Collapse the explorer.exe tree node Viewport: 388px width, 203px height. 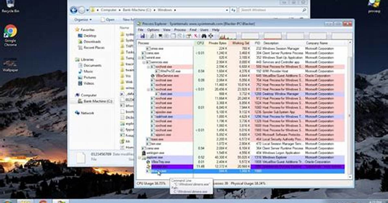click(x=139, y=157)
